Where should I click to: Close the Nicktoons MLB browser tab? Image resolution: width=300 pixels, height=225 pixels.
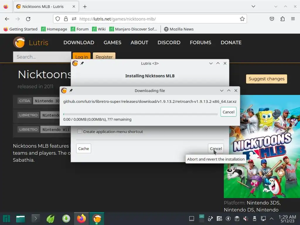tap(74, 6)
